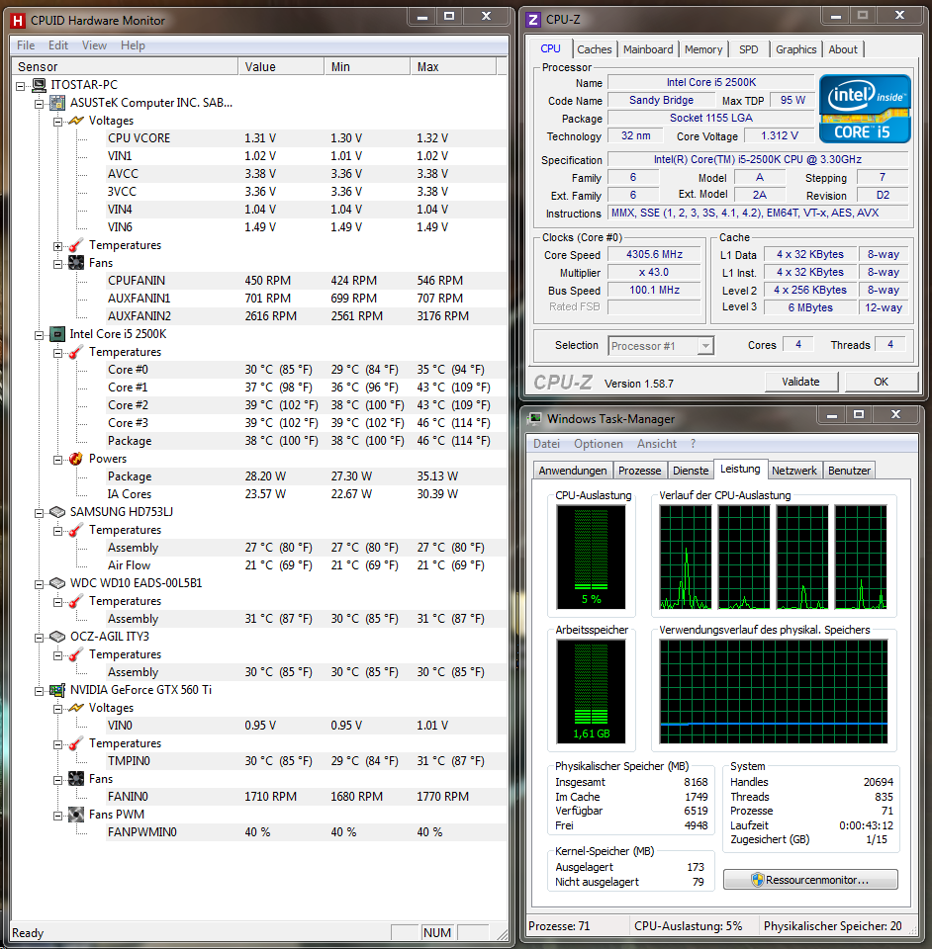
Task: Click the OCZ-AGILITY3 drive icon
Action: pyautogui.click(x=57, y=637)
